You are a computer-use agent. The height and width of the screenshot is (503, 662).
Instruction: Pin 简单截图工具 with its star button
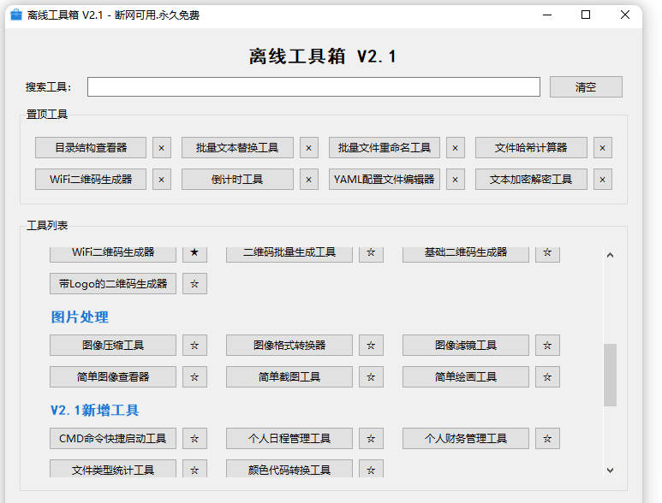point(371,377)
